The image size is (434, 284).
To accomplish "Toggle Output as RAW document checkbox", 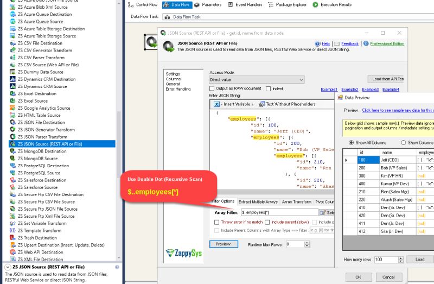I will click(x=212, y=89).
